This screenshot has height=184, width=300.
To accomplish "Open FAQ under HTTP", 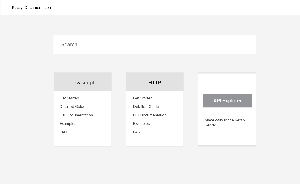I will (137, 132).
